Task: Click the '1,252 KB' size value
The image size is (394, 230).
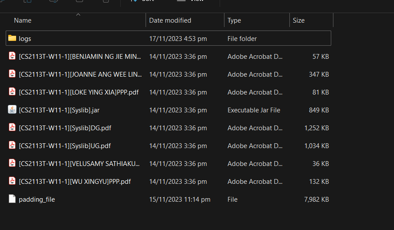Action: 316,128
